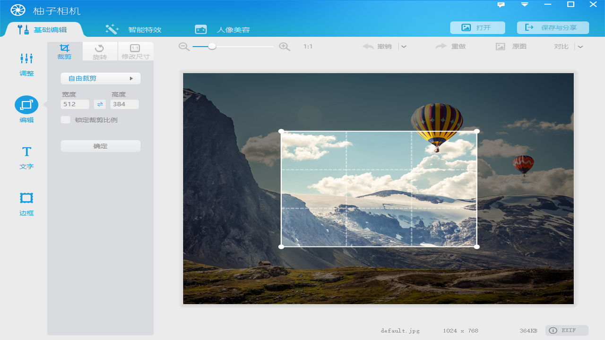Image resolution: width=605 pixels, height=340 pixels.
Task: Open the 撤销 history dropdown arrow
Action: pyautogui.click(x=404, y=47)
